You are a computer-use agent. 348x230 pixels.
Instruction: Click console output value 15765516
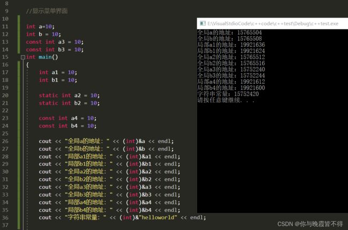point(253,64)
